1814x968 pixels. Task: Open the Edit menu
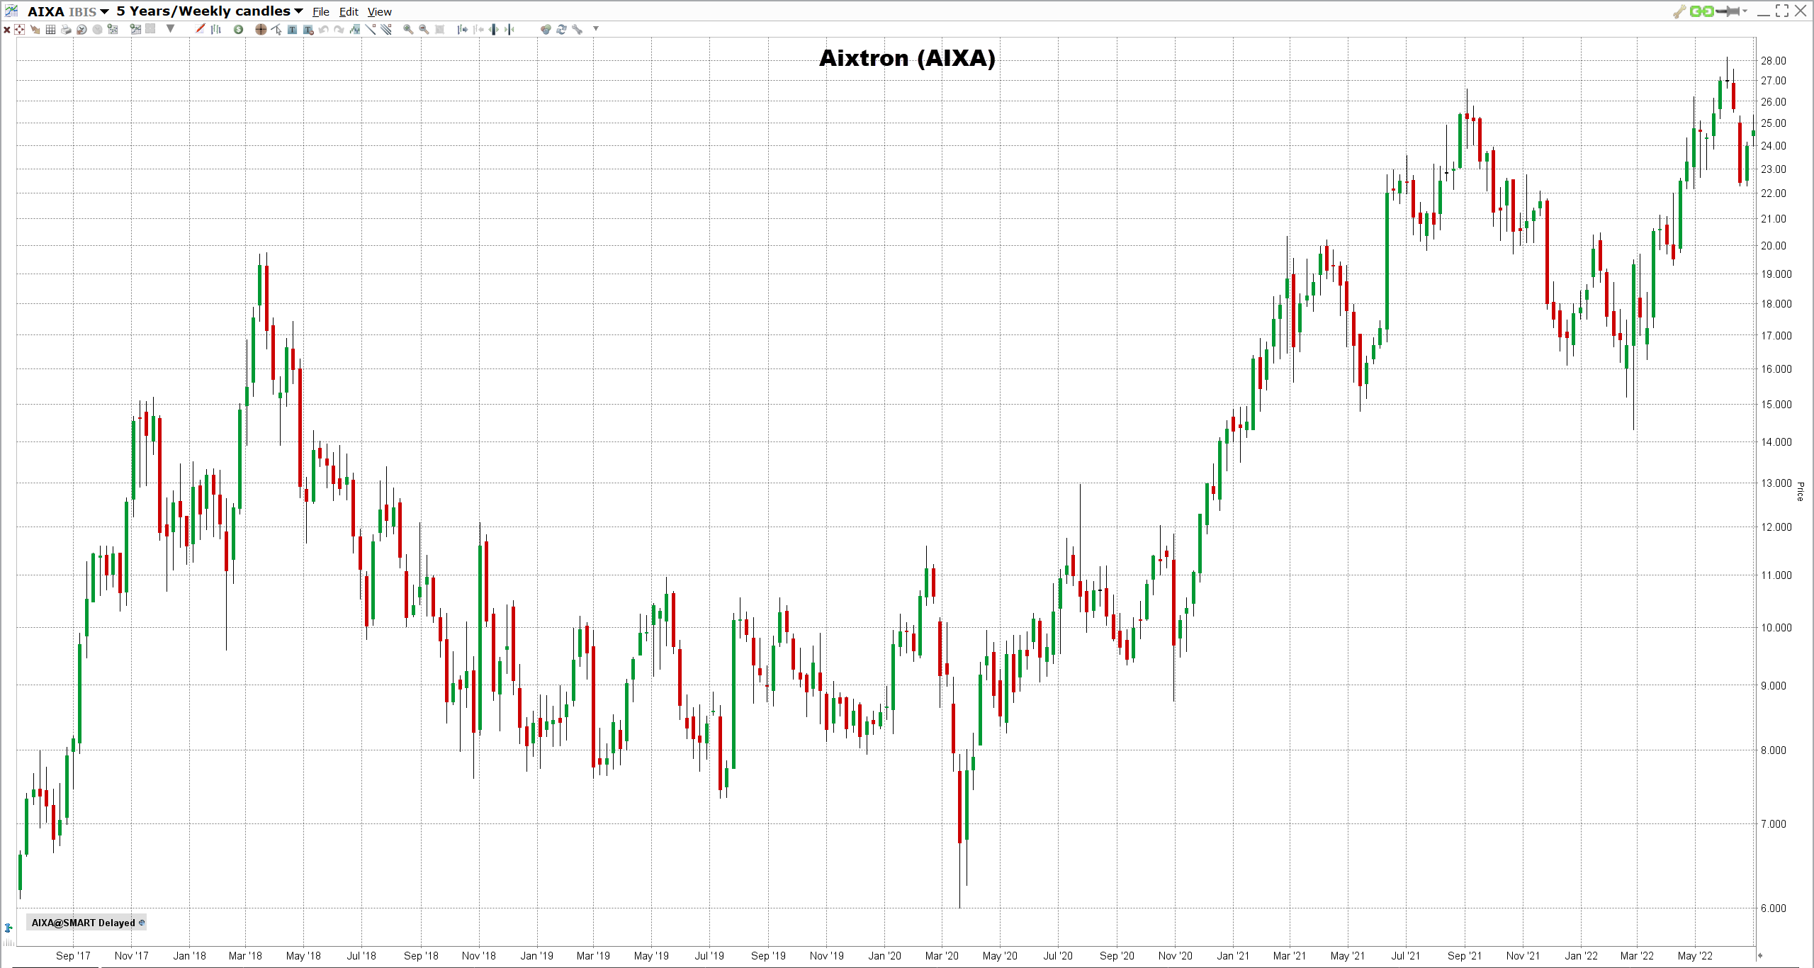349,11
